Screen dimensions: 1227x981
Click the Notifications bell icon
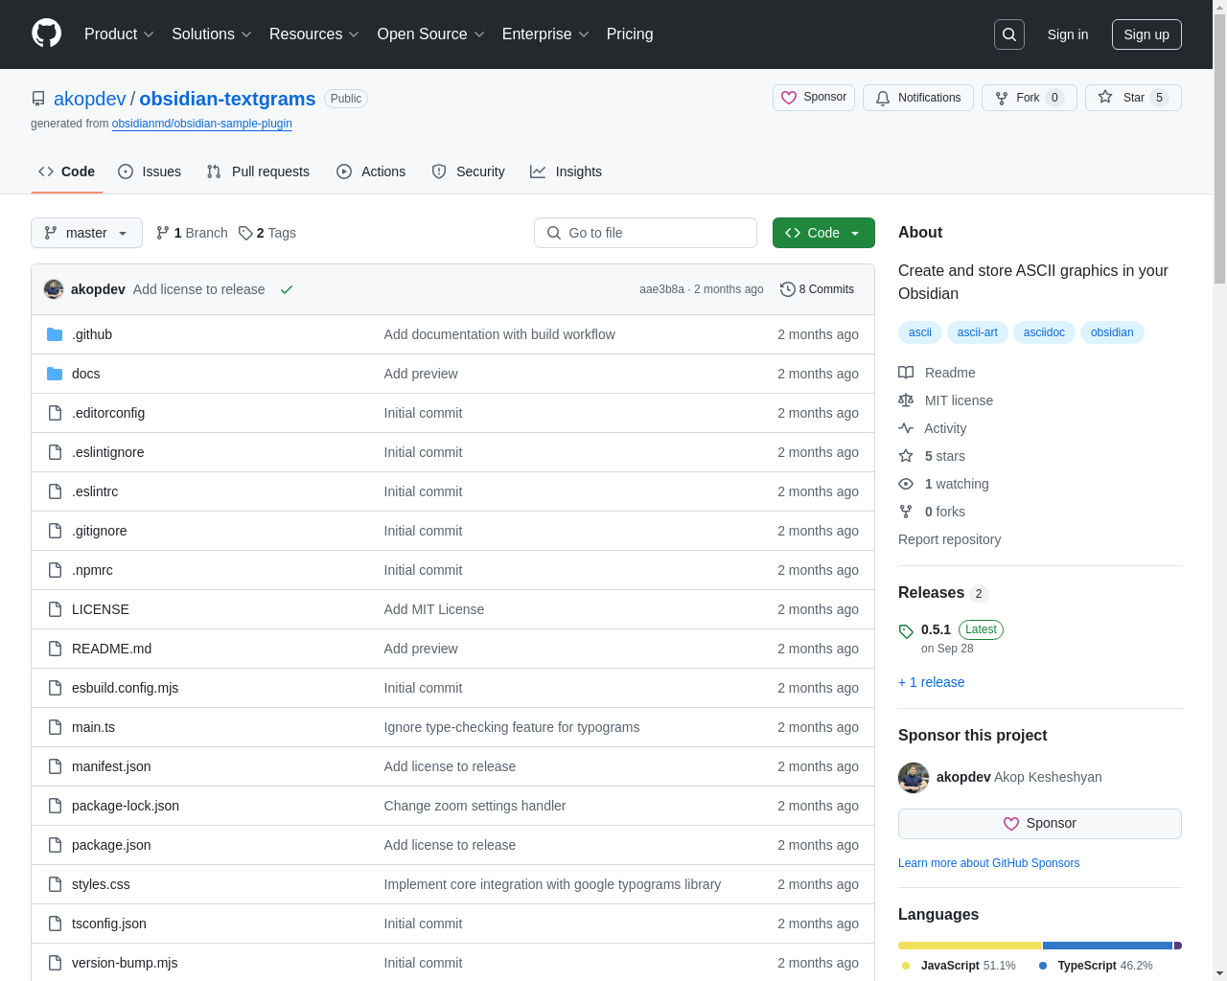pyautogui.click(x=883, y=98)
